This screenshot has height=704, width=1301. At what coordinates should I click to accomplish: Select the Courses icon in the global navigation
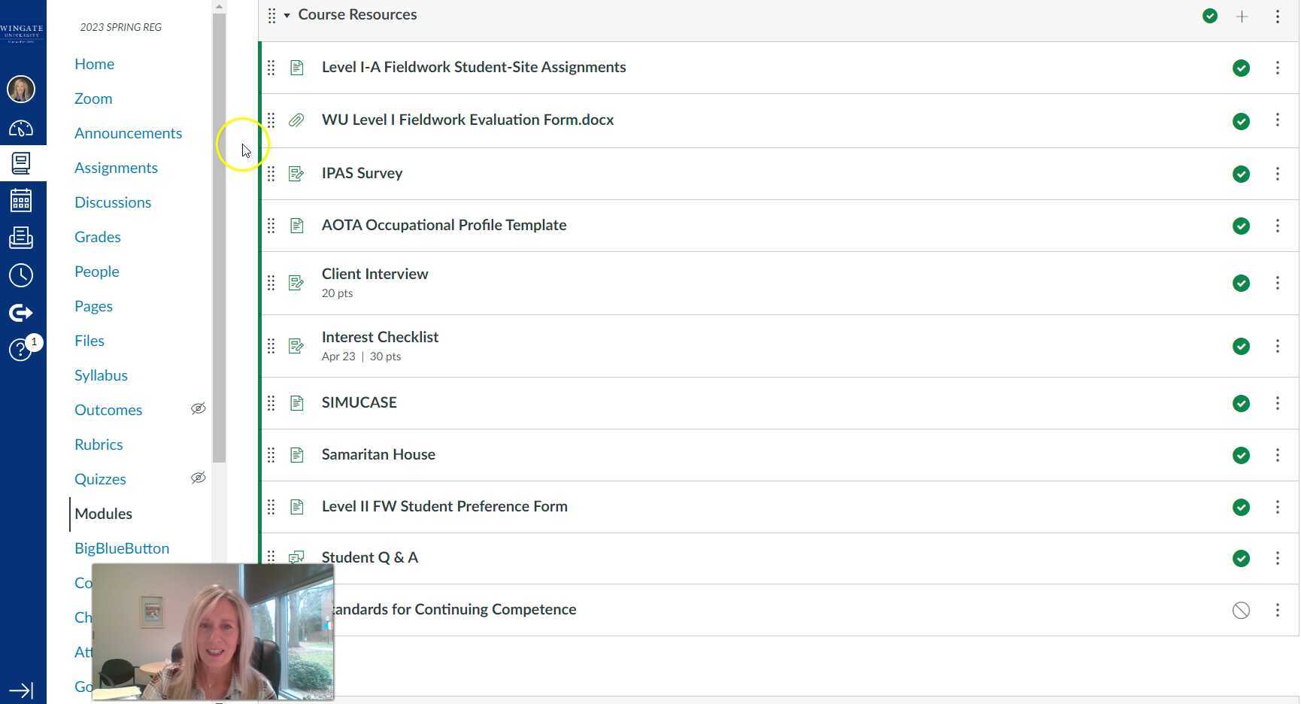21,163
